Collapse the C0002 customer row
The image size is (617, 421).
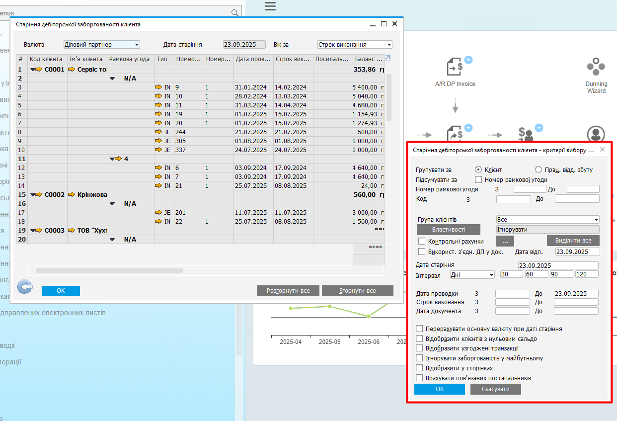pos(33,195)
